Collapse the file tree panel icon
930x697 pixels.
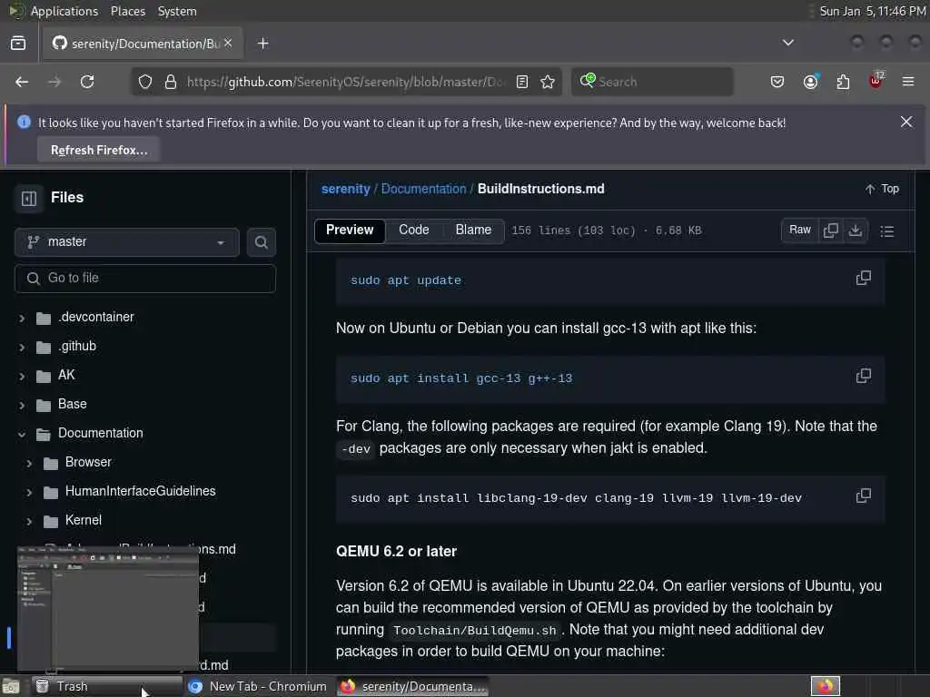click(x=28, y=198)
